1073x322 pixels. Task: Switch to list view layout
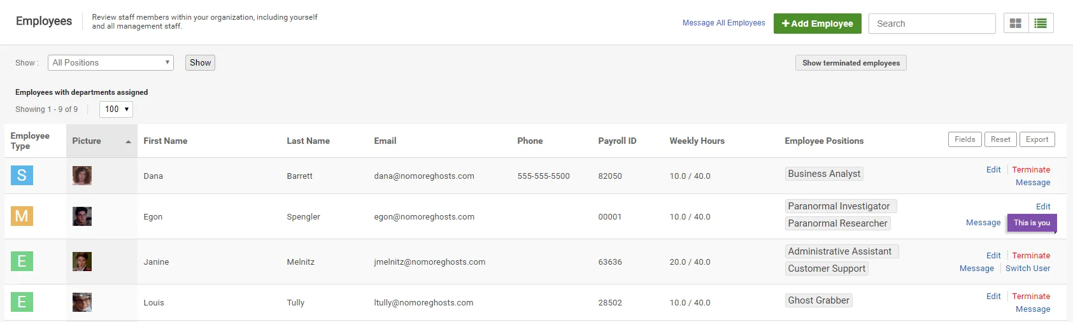tap(1041, 24)
